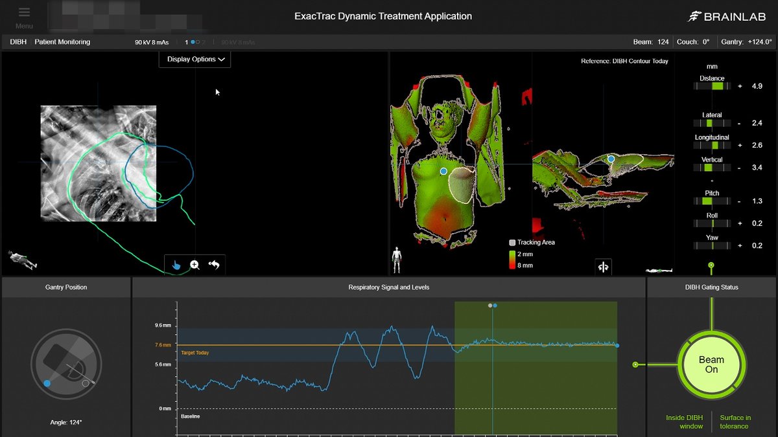Click the Longitudinal deviation bar
The height and width of the screenshot is (437, 778).
[712, 145]
